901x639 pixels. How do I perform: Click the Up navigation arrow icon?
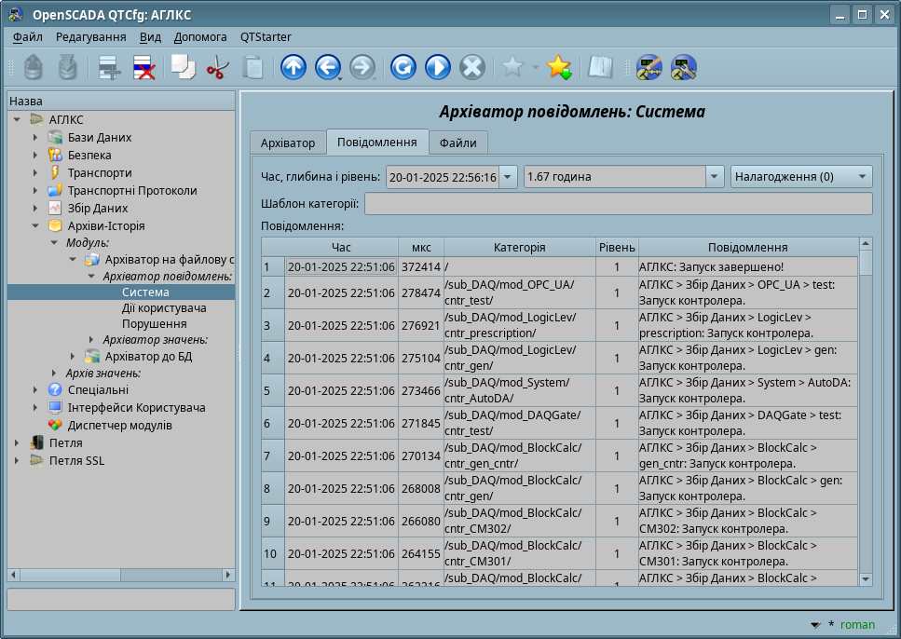[294, 67]
